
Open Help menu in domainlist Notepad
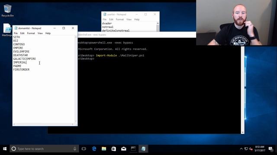[x=48, y=33]
